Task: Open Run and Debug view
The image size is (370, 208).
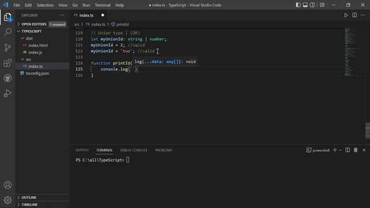Action: tap(8, 94)
